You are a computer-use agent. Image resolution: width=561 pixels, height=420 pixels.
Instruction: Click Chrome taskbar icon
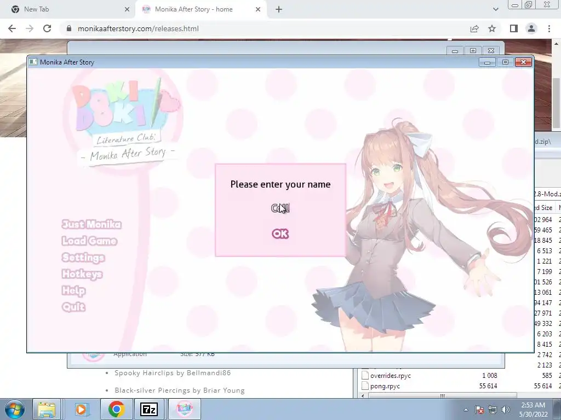[x=116, y=409]
